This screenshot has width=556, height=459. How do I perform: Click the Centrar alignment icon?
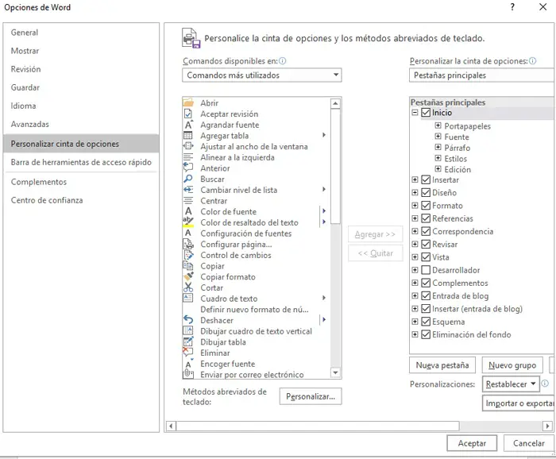[x=188, y=201]
